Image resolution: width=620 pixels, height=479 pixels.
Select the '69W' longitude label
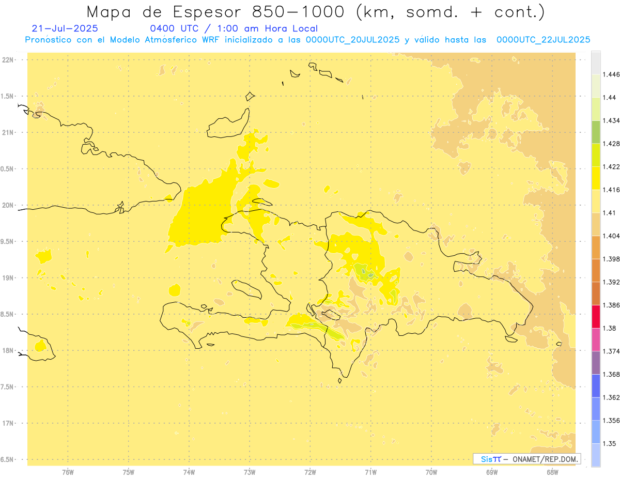492,472
